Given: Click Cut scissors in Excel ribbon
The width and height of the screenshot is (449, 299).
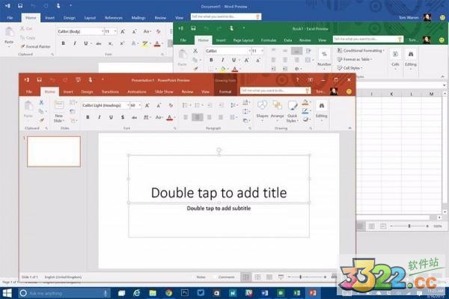Looking at the screenshot, I should (195, 51).
